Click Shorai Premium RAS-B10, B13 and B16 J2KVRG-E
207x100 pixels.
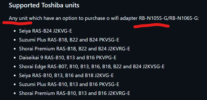click(x=74, y=93)
